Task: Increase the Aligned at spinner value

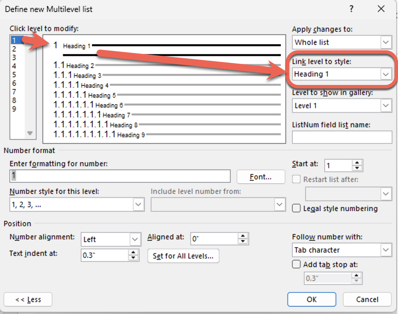Action: tap(243, 236)
